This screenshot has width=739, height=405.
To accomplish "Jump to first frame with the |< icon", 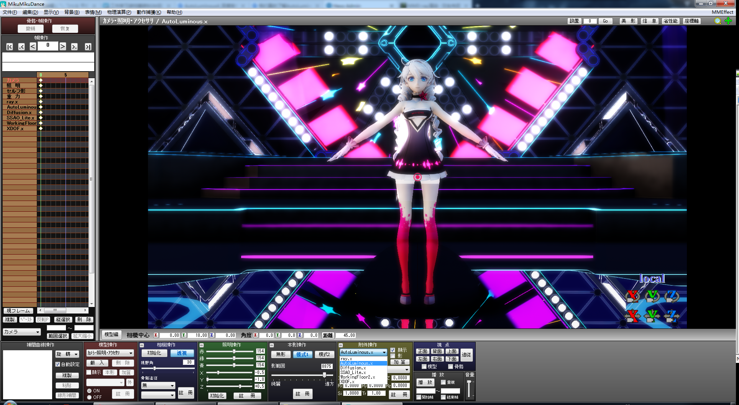I will point(9,46).
